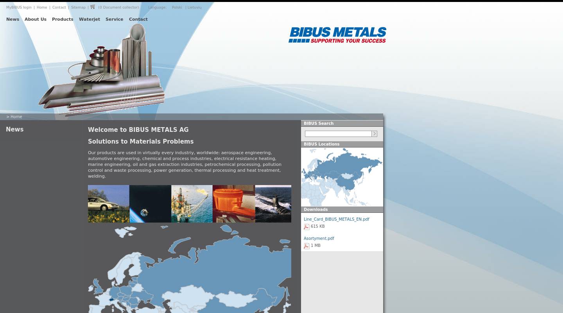
Task: Click the BIBUS Locations map thumbnail
Action: click(x=342, y=177)
